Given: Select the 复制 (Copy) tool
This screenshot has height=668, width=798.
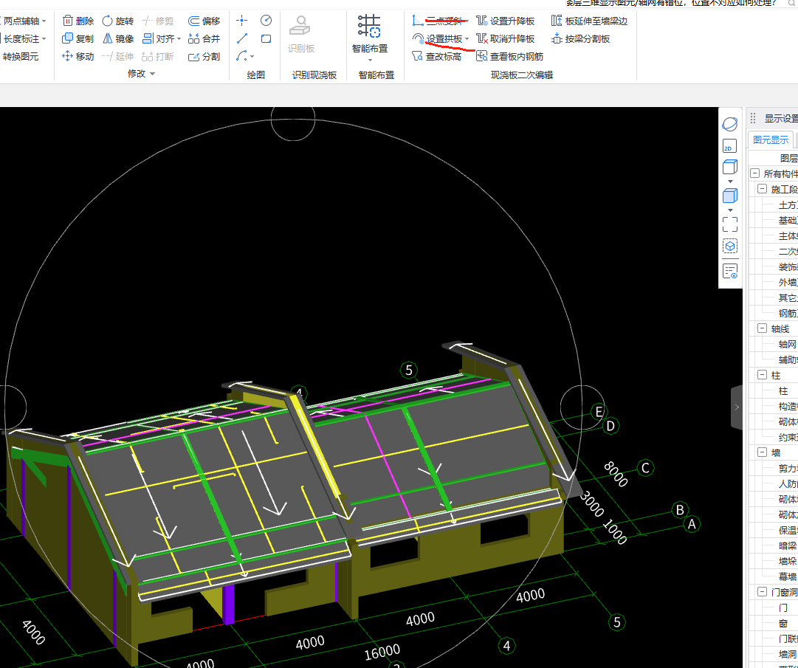Looking at the screenshot, I should click(x=78, y=38).
